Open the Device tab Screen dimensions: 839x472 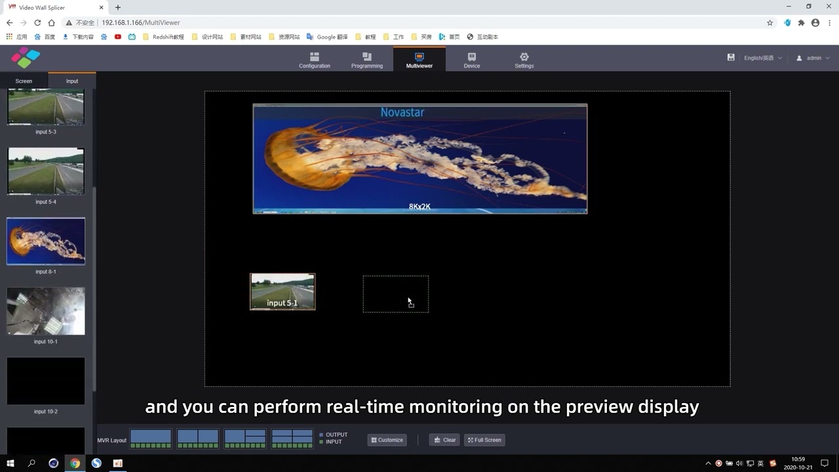pyautogui.click(x=472, y=60)
